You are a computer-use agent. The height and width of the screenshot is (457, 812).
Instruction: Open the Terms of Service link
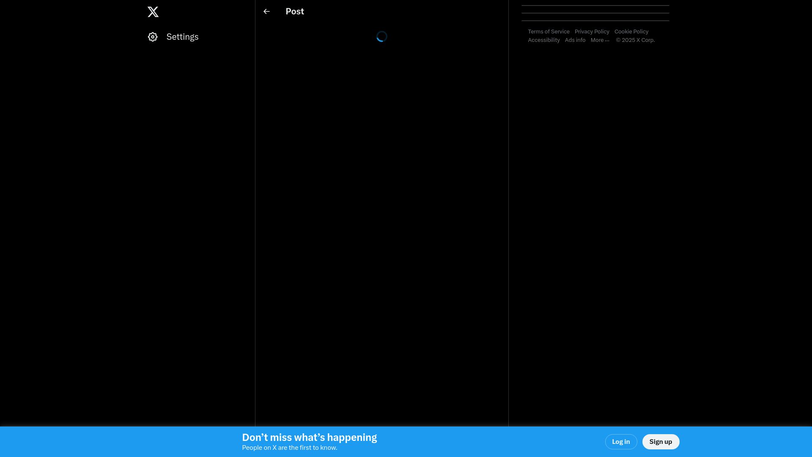549,32
